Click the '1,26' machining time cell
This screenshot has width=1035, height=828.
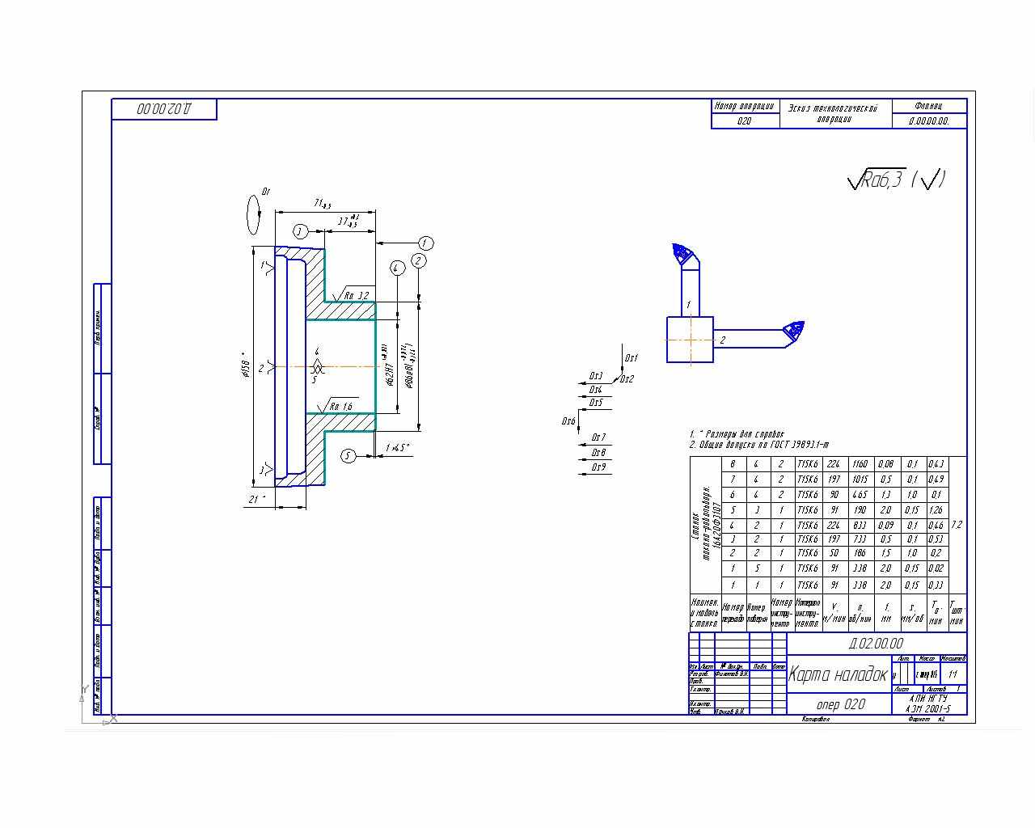coord(936,510)
